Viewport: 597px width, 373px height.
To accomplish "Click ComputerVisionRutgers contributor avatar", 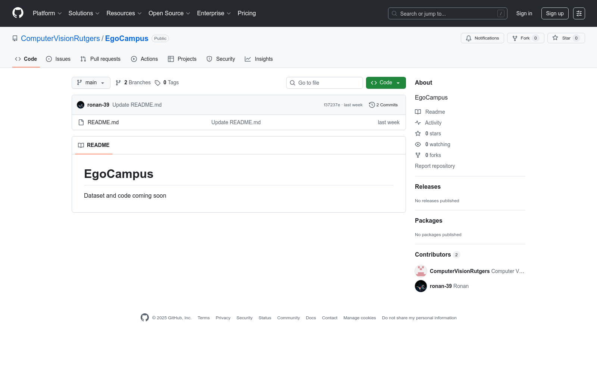I will click(421, 271).
